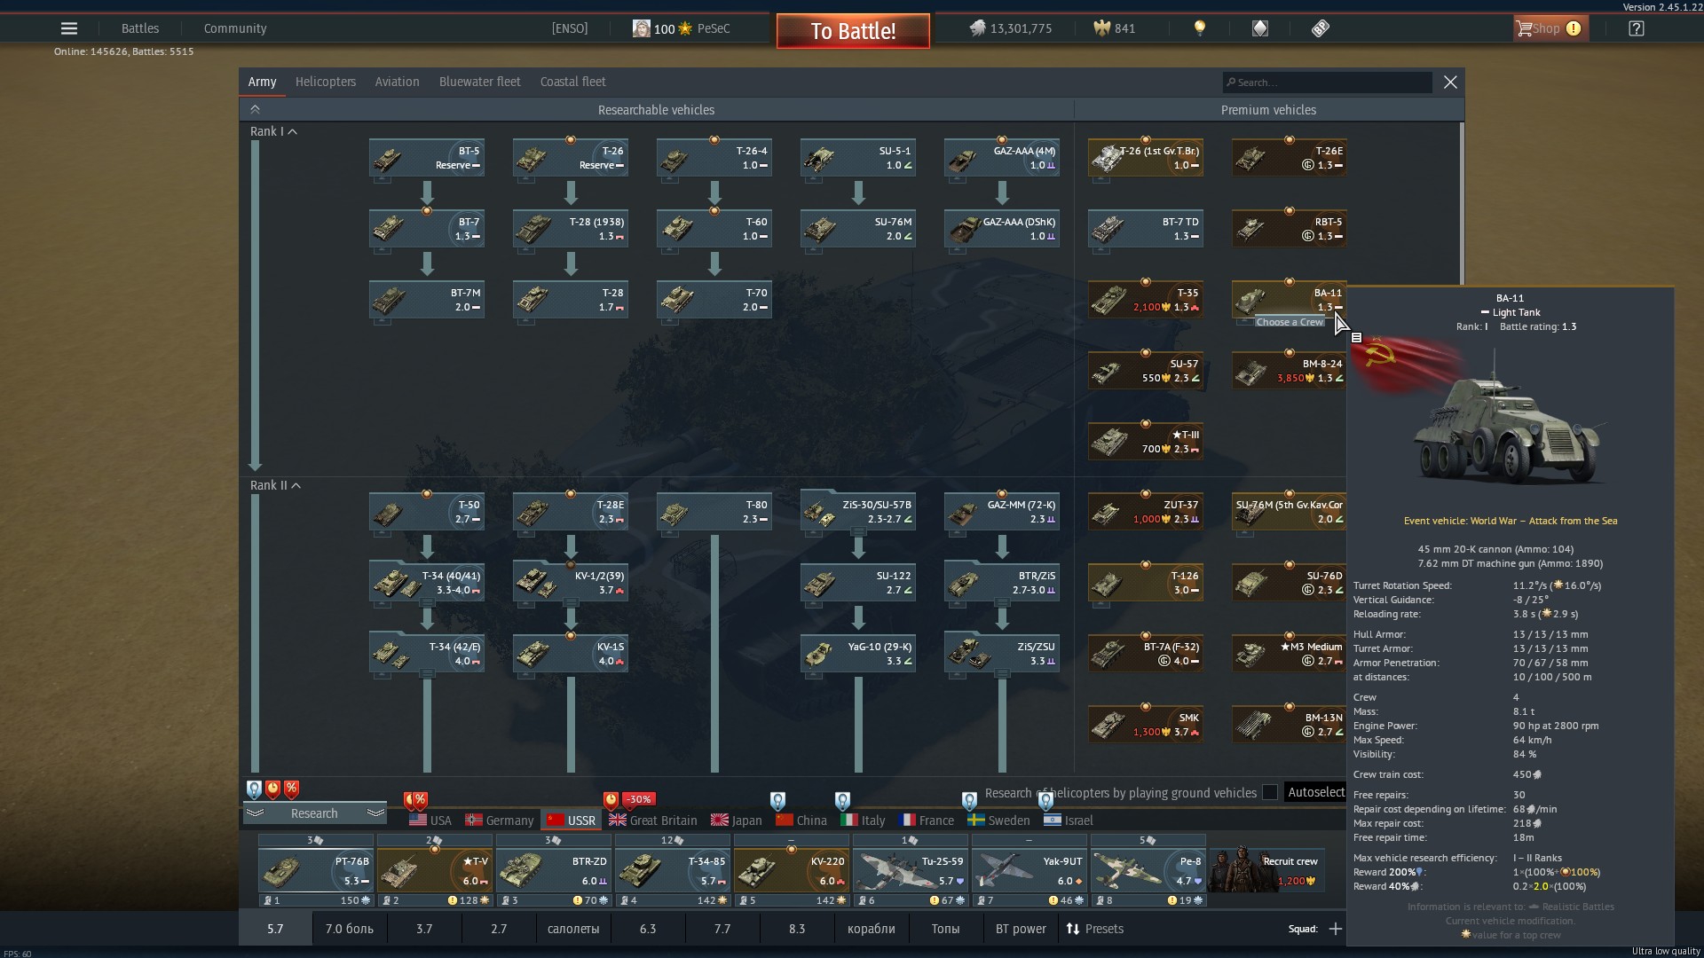Open the Shop cart icon
Screen dimensions: 1704x958
click(1525, 28)
